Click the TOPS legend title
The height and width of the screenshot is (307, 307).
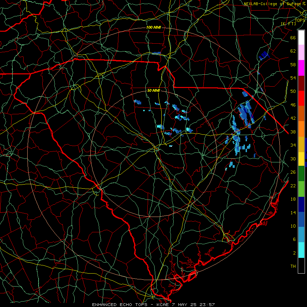(300, 20)
